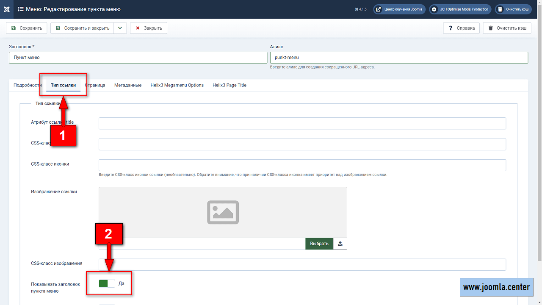The image size is (542, 305).
Task: Switch to the Метаданные tab
Action: point(128,85)
